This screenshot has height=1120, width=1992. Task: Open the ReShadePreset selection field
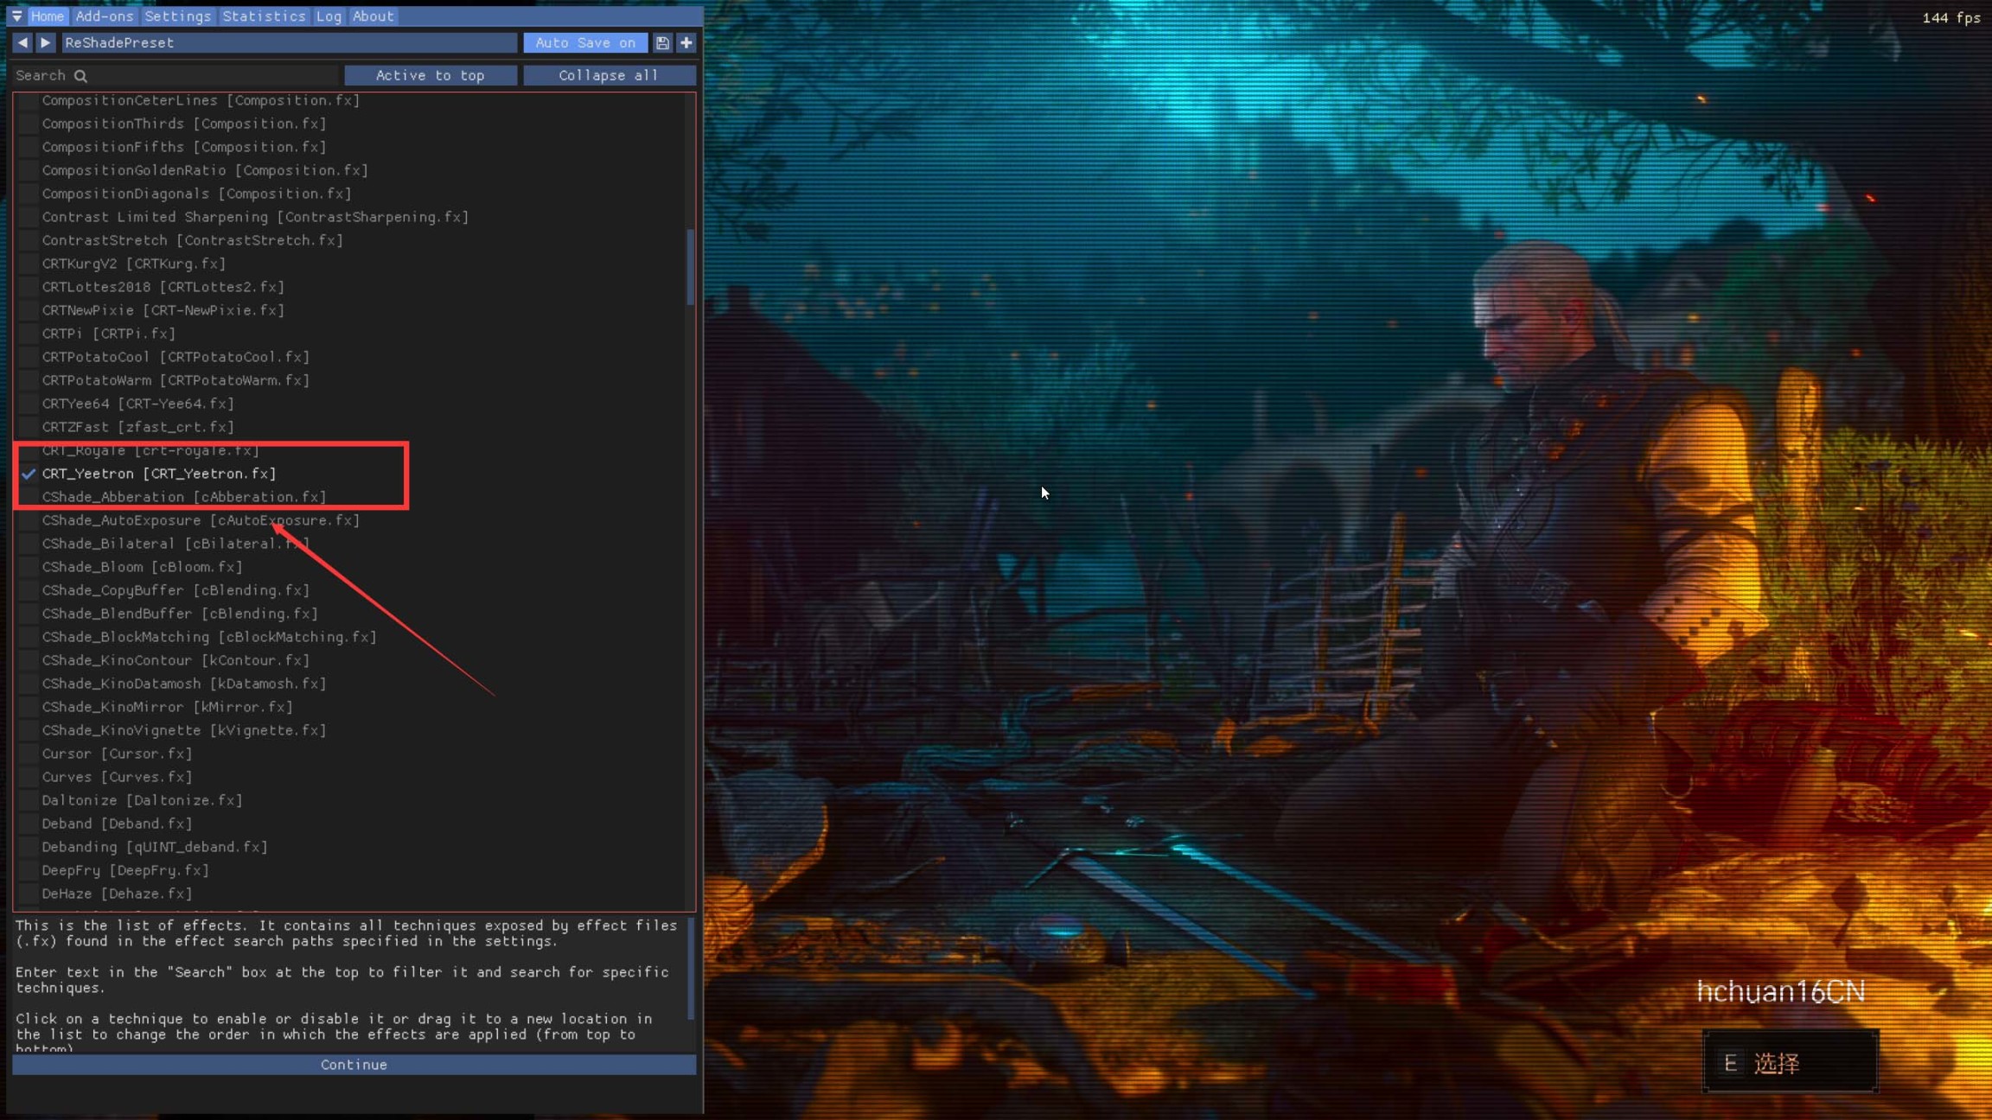pyautogui.click(x=289, y=42)
